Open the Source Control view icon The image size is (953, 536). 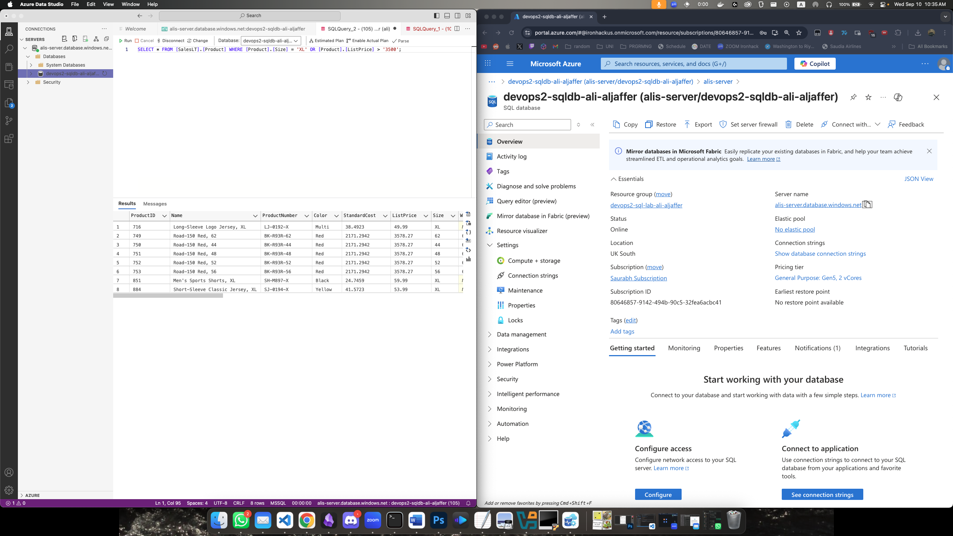click(9, 120)
